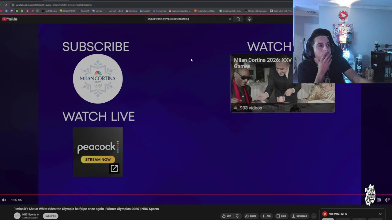The width and height of the screenshot is (392, 220).
Task: Open the ConService bookmark
Action: pyautogui.click(x=159, y=11)
